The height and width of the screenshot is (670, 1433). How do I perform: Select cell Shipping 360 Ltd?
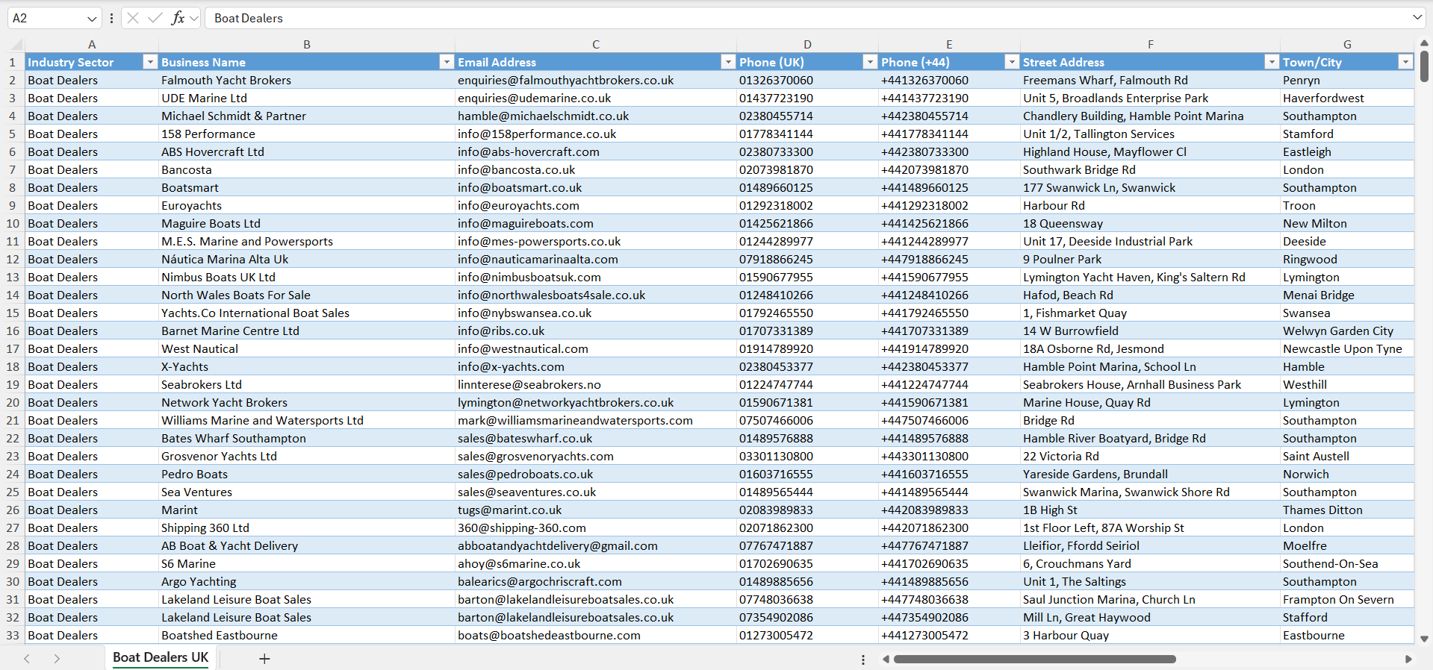point(307,527)
